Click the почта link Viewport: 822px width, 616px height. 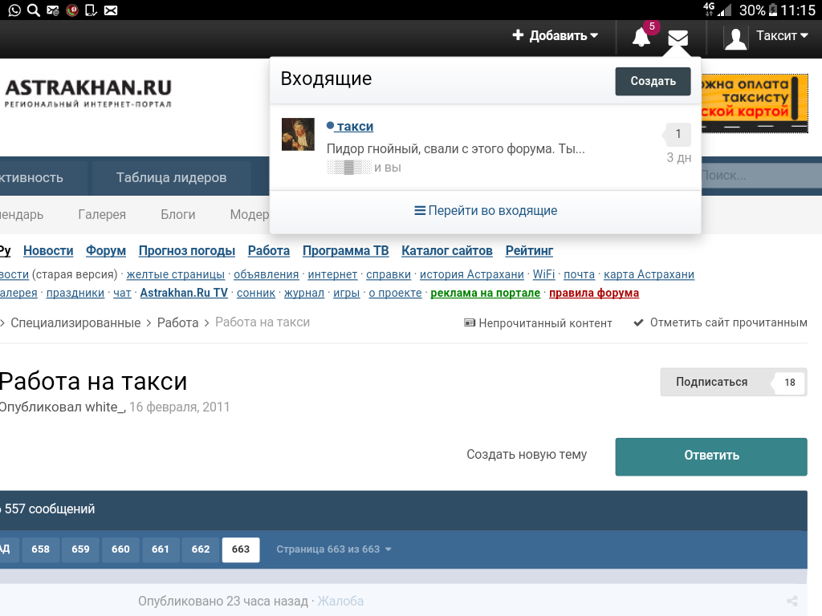tap(580, 274)
